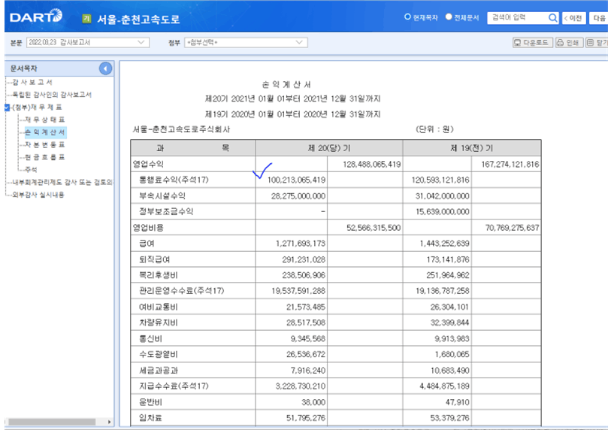Screen dimensions: 608x430
Task: Click the 지급수수료(주석17) row label
Action: [174, 386]
